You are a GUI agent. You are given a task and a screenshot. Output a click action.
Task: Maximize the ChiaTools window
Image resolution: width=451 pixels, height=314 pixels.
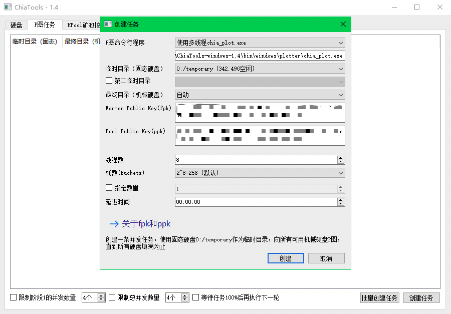pyautogui.click(x=417, y=7)
